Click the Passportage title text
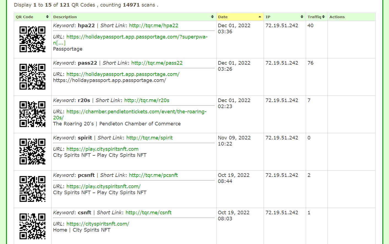This screenshot has height=244, width=389. click(x=68, y=49)
